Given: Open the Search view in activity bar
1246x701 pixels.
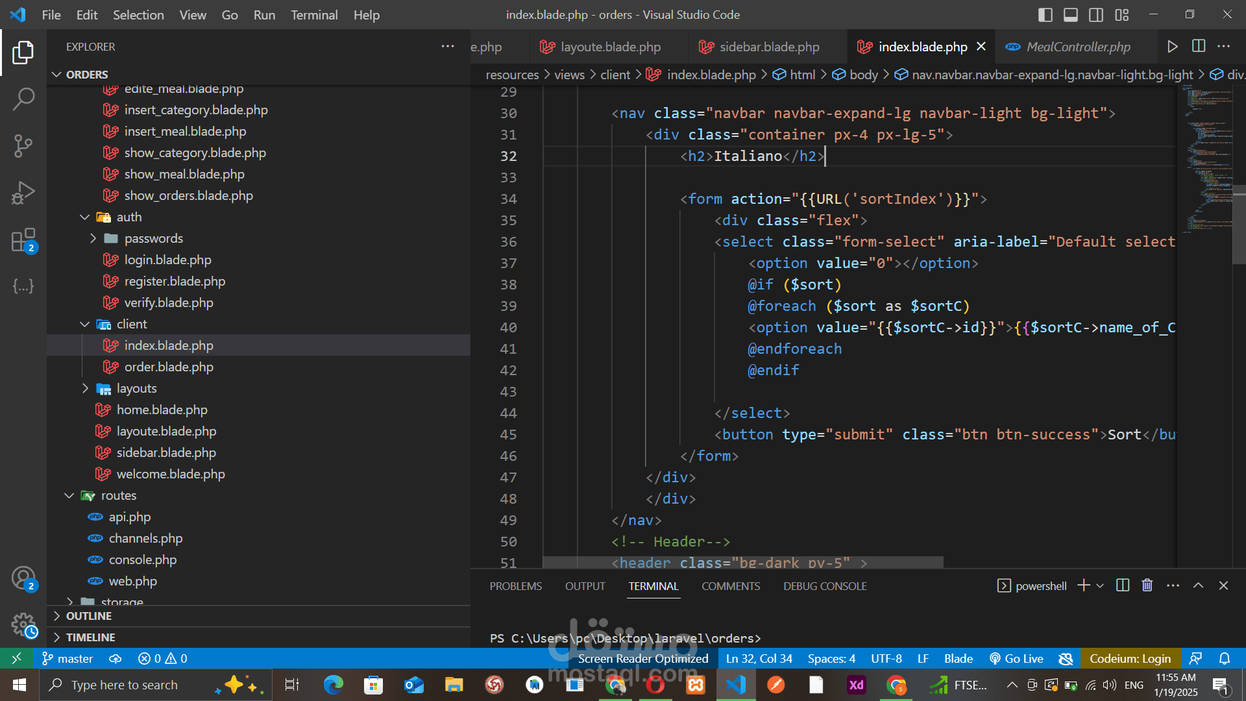Looking at the screenshot, I should tap(23, 99).
